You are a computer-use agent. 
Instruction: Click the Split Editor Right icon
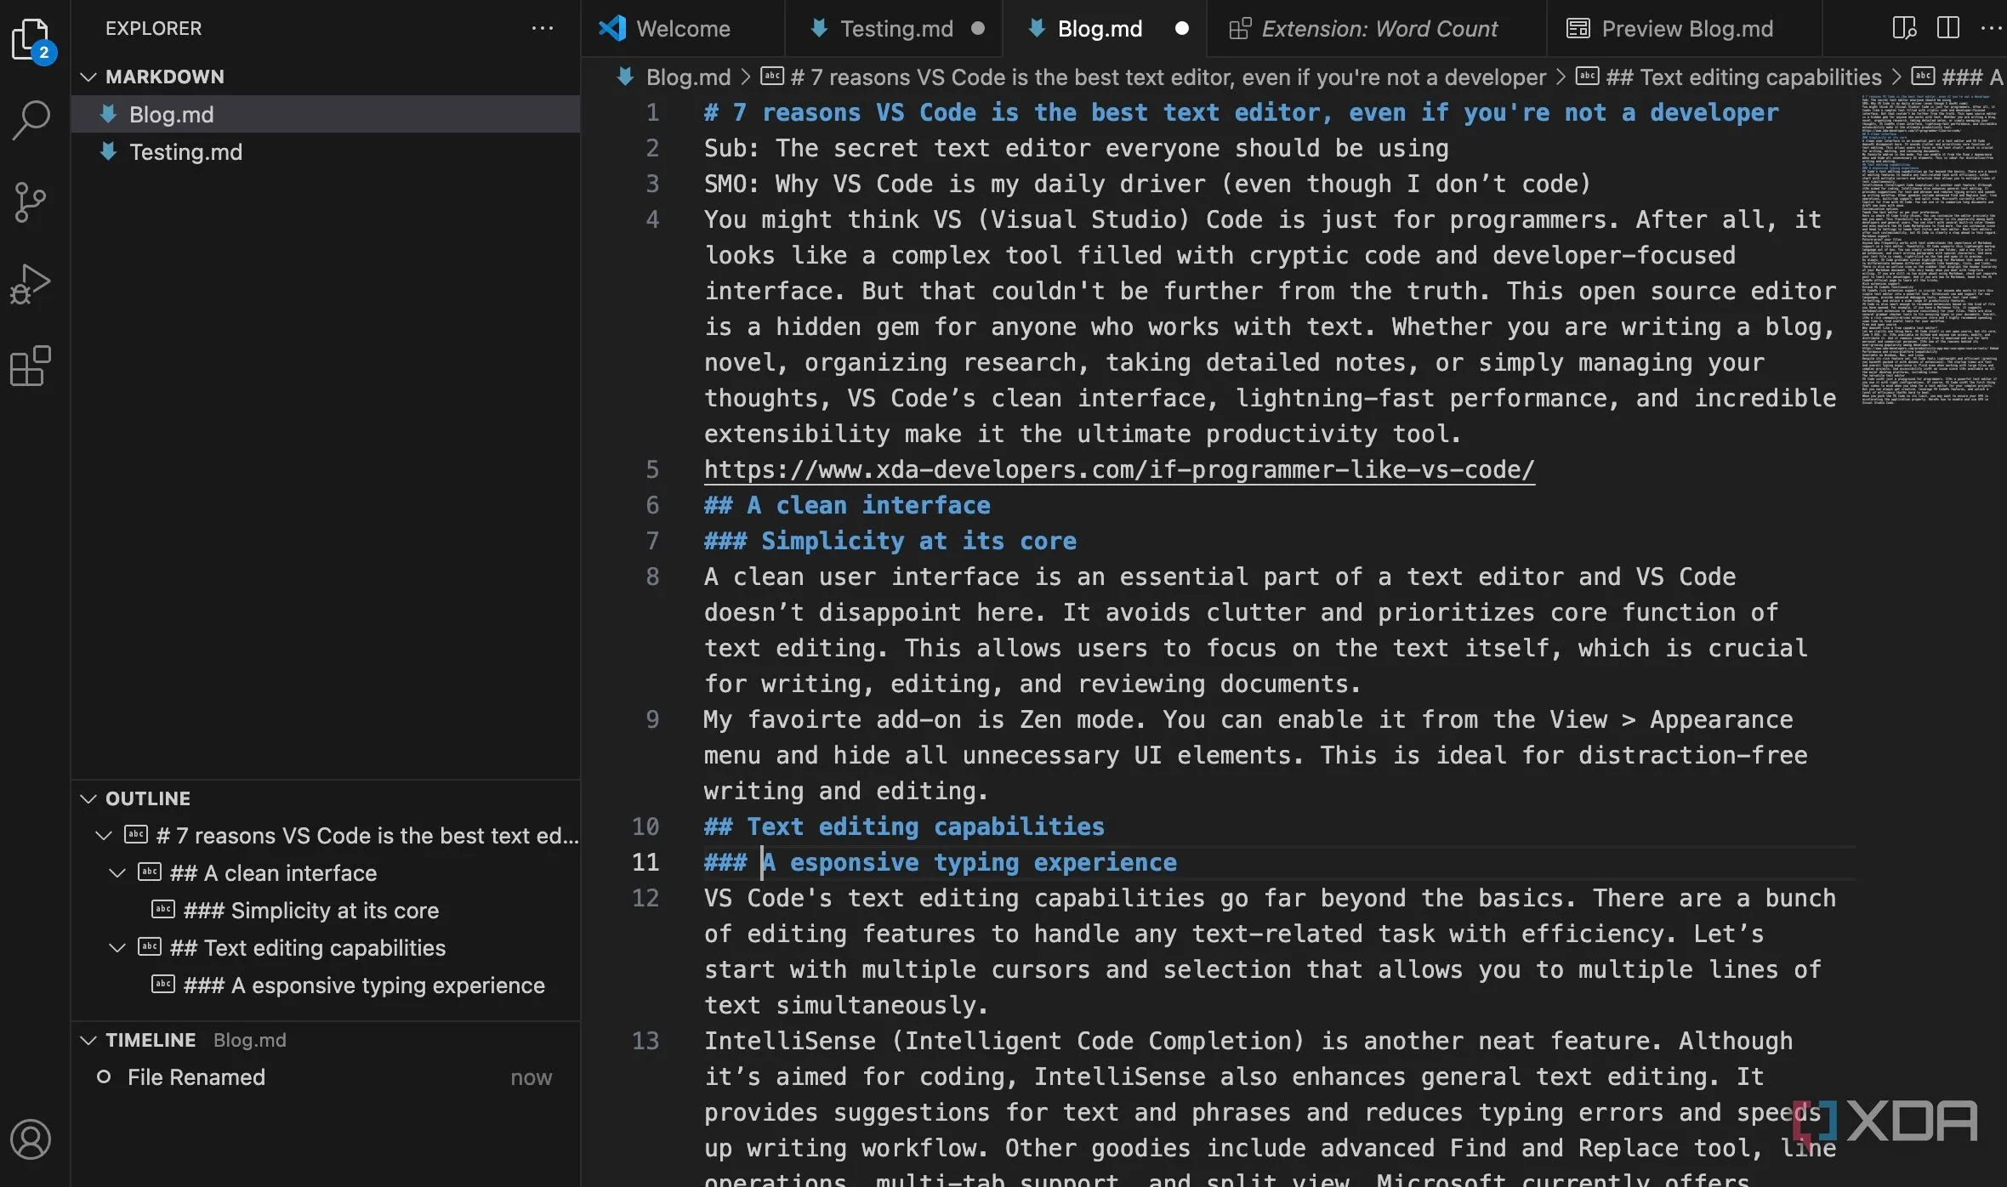1947,28
